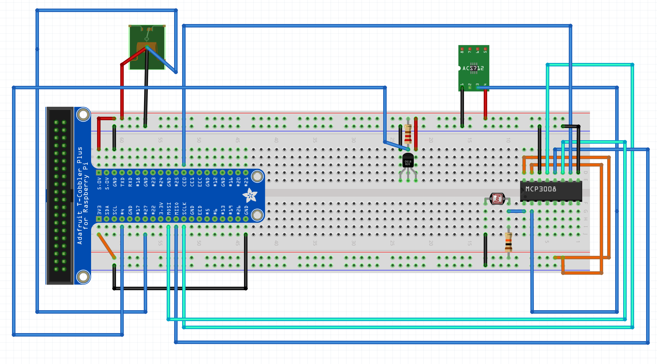Screen dimensions: 657x364
Task: Click the ACS712 current sensor breakout board
Action: point(473,68)
